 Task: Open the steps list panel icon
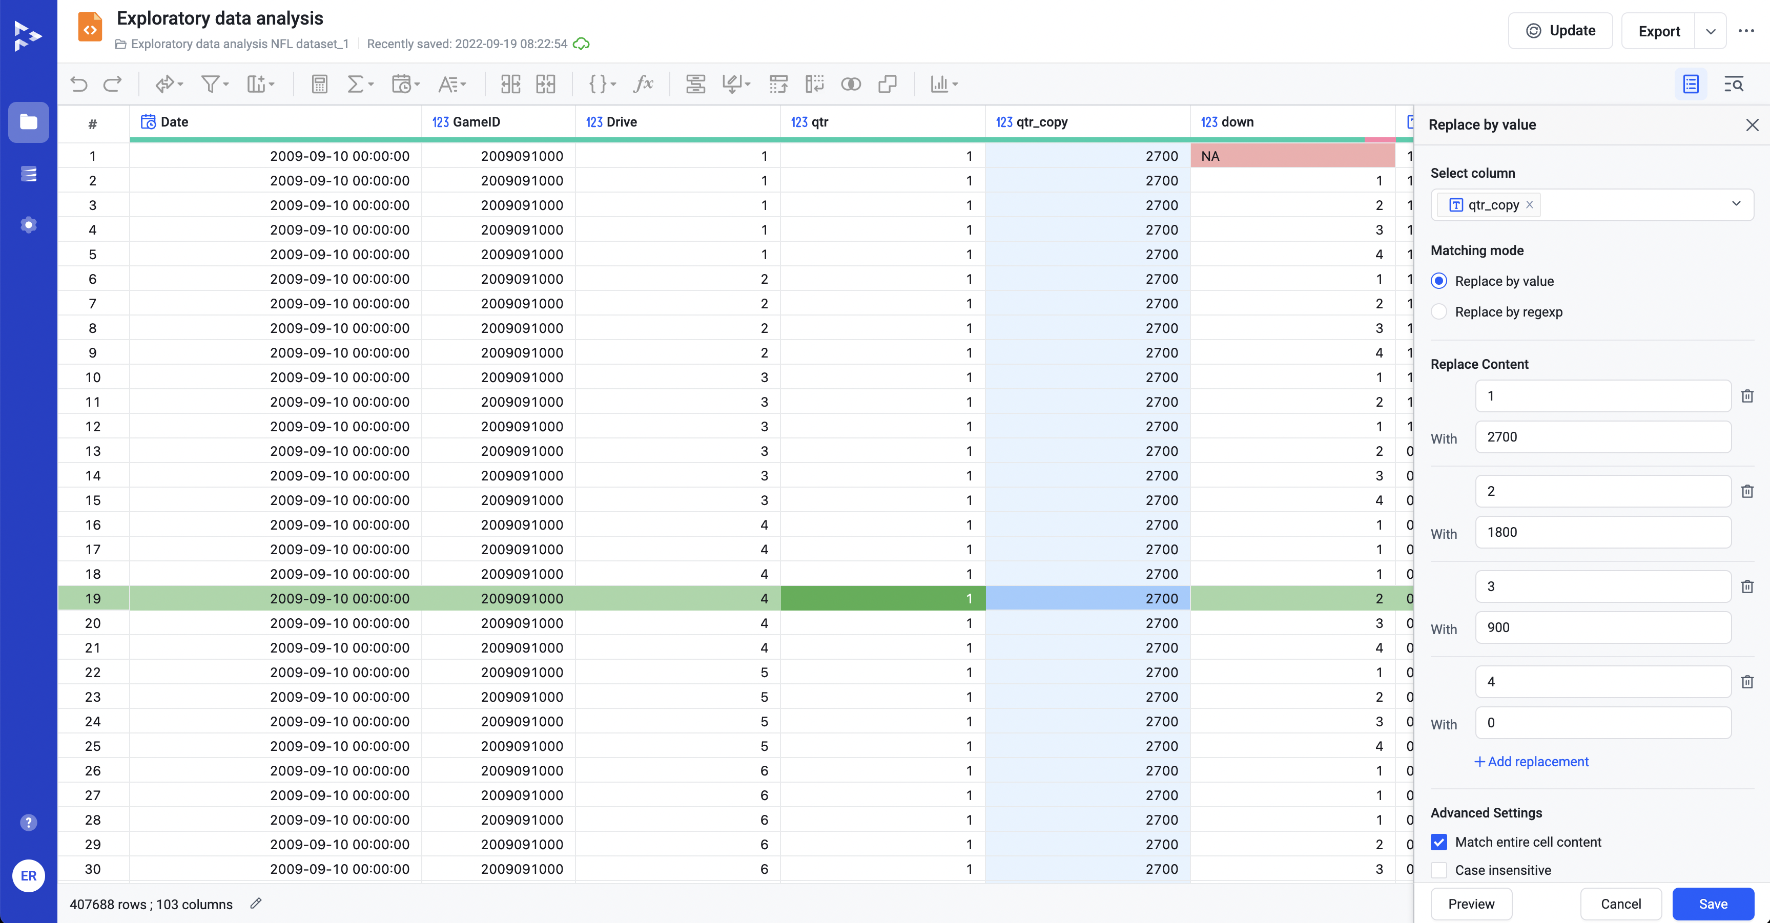pos(1691,85)
